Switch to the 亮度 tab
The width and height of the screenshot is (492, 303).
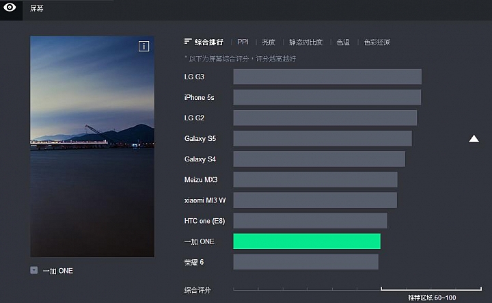pos(269,42)
